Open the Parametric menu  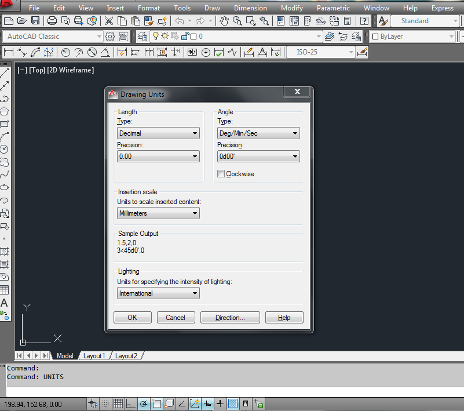(333, 8)
